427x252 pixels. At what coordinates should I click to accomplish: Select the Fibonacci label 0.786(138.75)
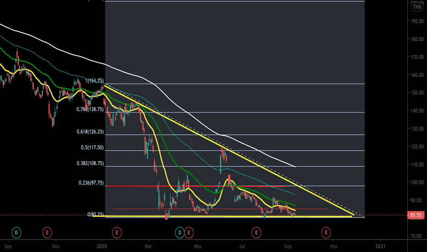pyautogui.click(x=90, y=109)
